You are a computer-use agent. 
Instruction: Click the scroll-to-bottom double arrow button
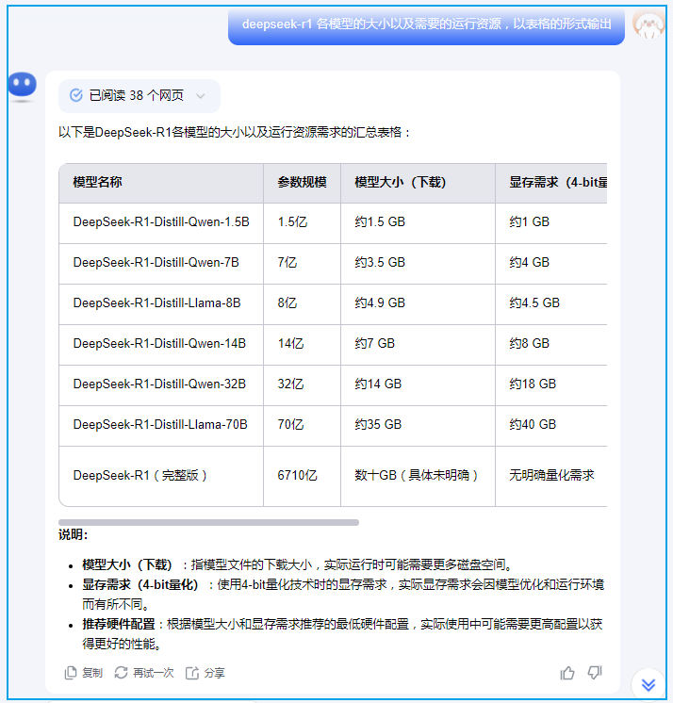point(648,684)
